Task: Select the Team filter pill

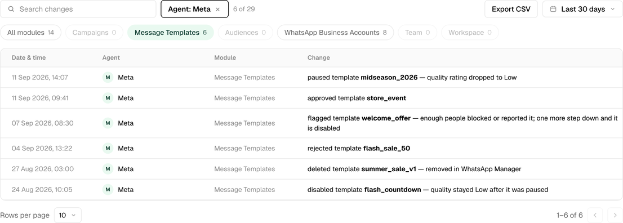Action: [417, 33]
